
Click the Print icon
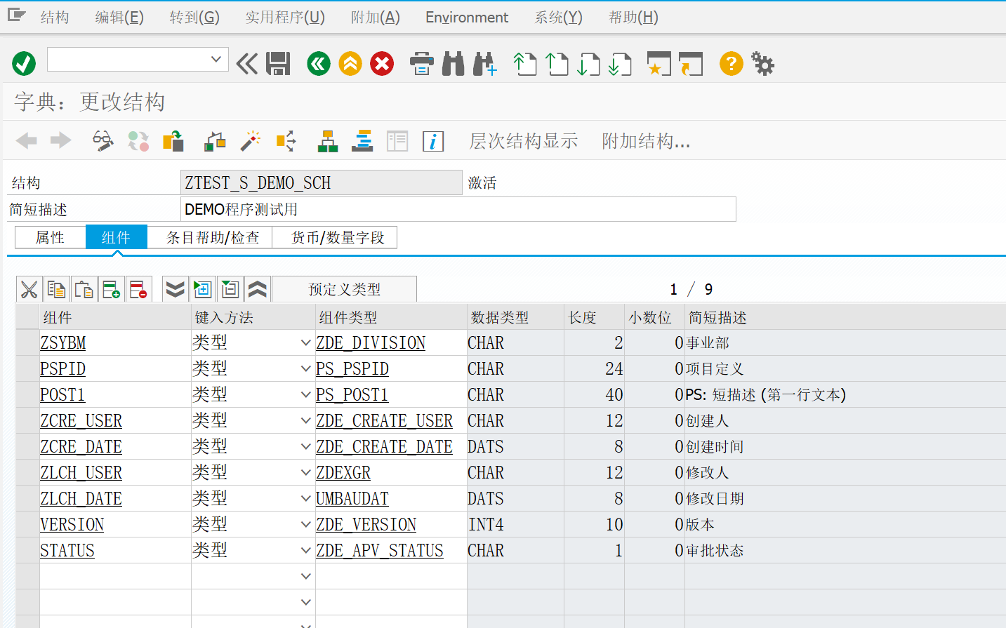point(421,64)
